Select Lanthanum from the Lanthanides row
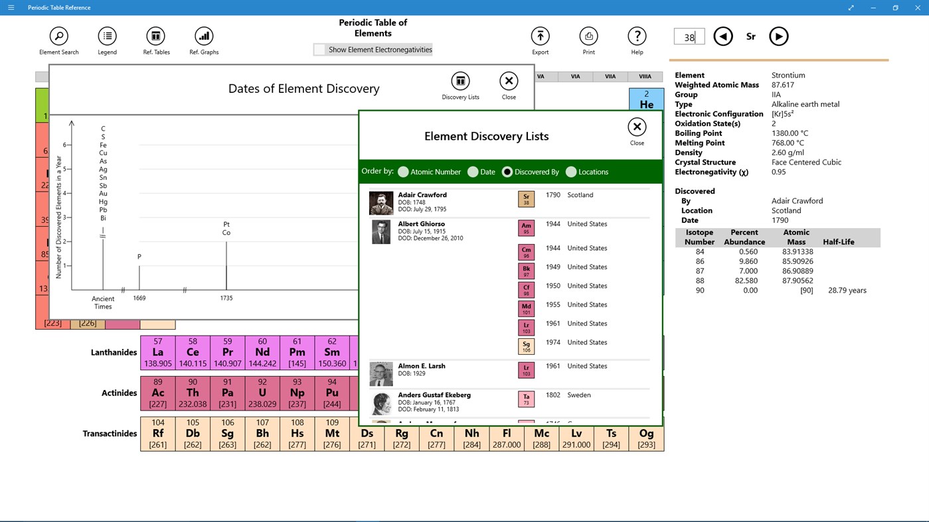929x522 pixels. [x=157, y=352]
